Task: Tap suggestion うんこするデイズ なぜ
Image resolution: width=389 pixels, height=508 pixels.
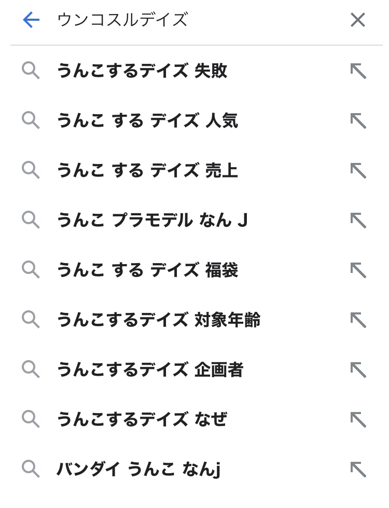Action: pyautogui.click(x=142, y=419)
